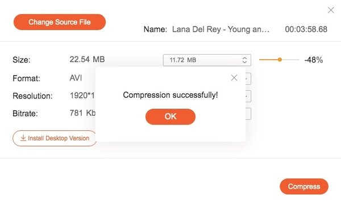The image size is (341, 207).
Task: Click the orange filled part of the slider track
Action: 268,60
